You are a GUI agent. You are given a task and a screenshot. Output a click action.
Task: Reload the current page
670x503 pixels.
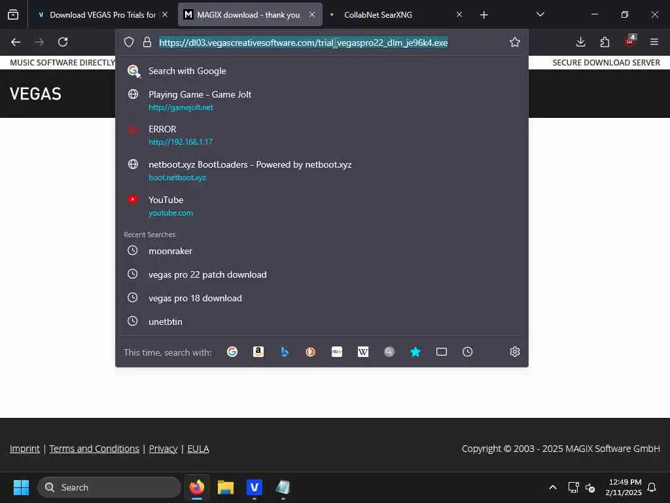63,42
